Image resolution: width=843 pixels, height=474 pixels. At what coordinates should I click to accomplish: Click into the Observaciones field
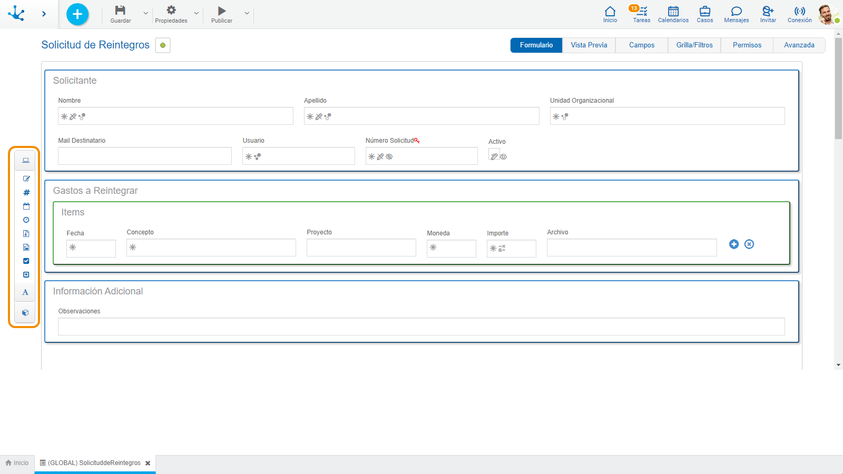click(x=421, y=327)
